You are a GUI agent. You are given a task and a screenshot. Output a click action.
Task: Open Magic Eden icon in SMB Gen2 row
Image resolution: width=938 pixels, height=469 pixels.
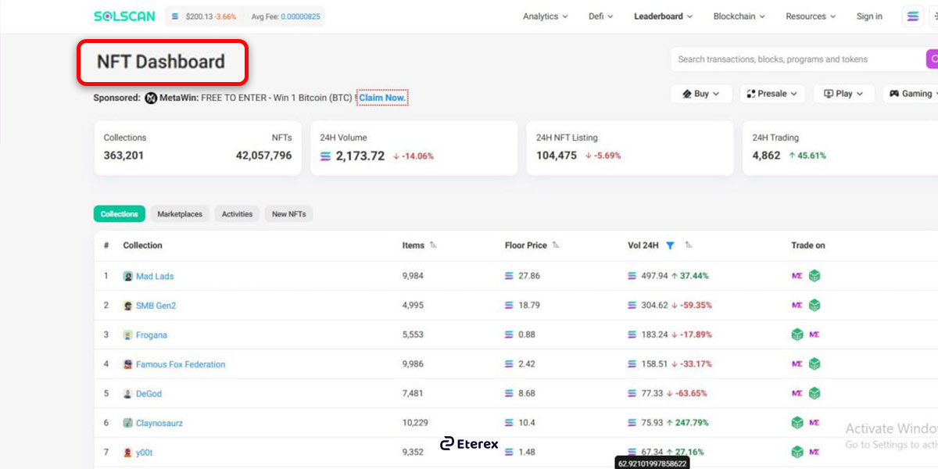tap(797, 305)
